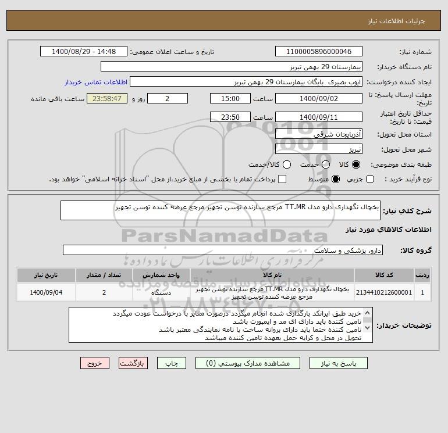Screen dimensions: 448x433
Task: Click buyer note line about ای مد و ایمپورت
Action: point(297,321)
